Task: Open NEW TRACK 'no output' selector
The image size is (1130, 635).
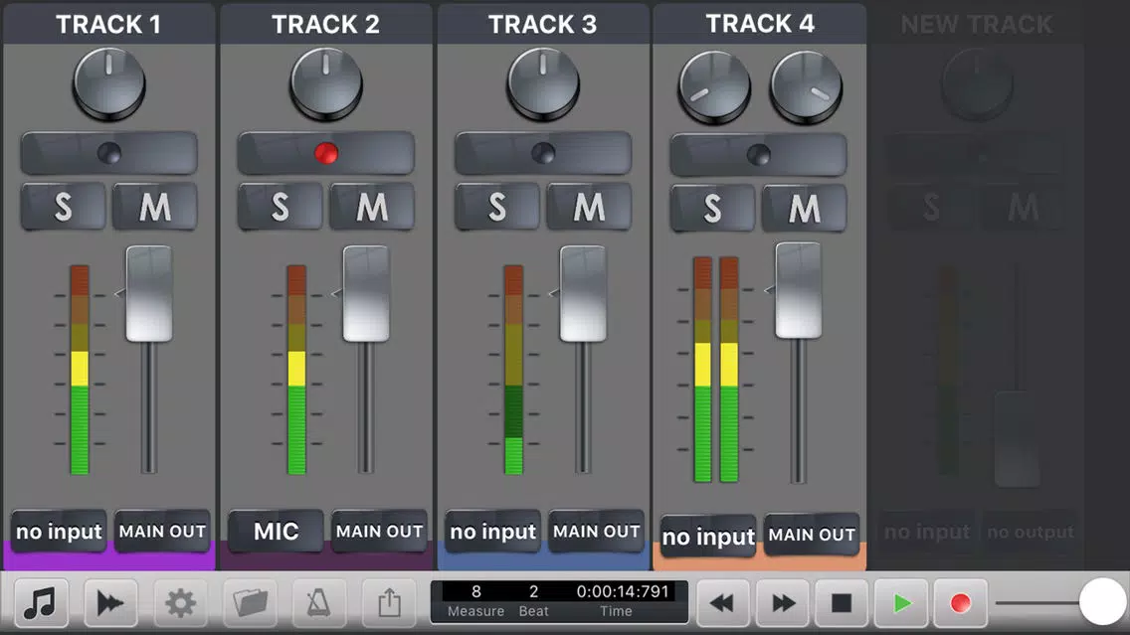Action: click(x=1031, y=532)
